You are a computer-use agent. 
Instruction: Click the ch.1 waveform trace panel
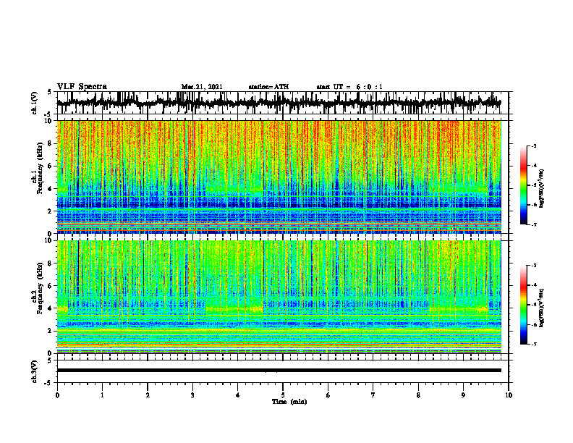pos(282,103)
